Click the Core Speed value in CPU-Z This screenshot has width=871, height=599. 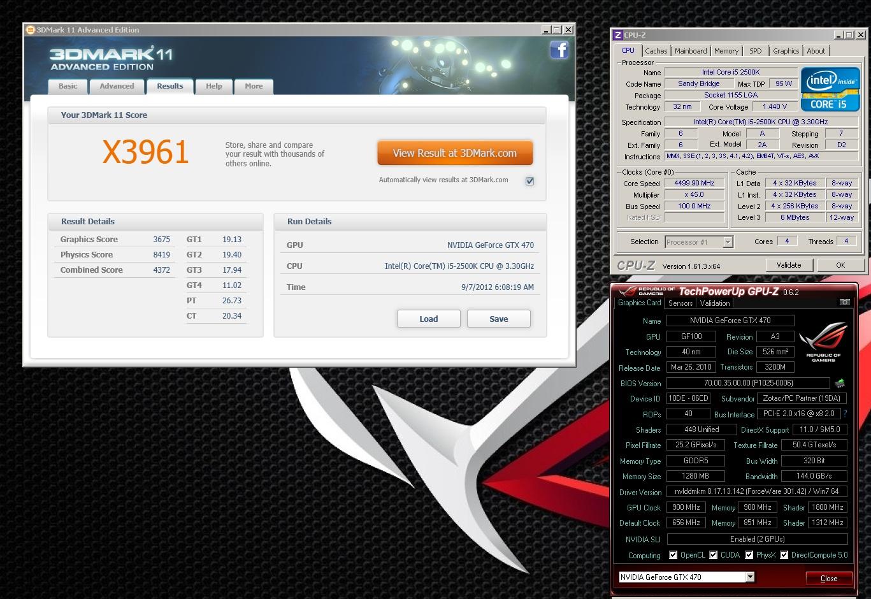pos(695,183)
